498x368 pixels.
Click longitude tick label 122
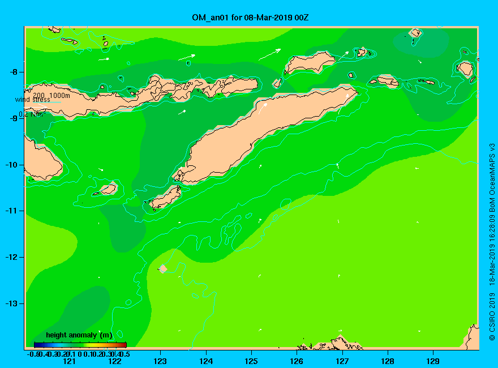click(115, 361)
